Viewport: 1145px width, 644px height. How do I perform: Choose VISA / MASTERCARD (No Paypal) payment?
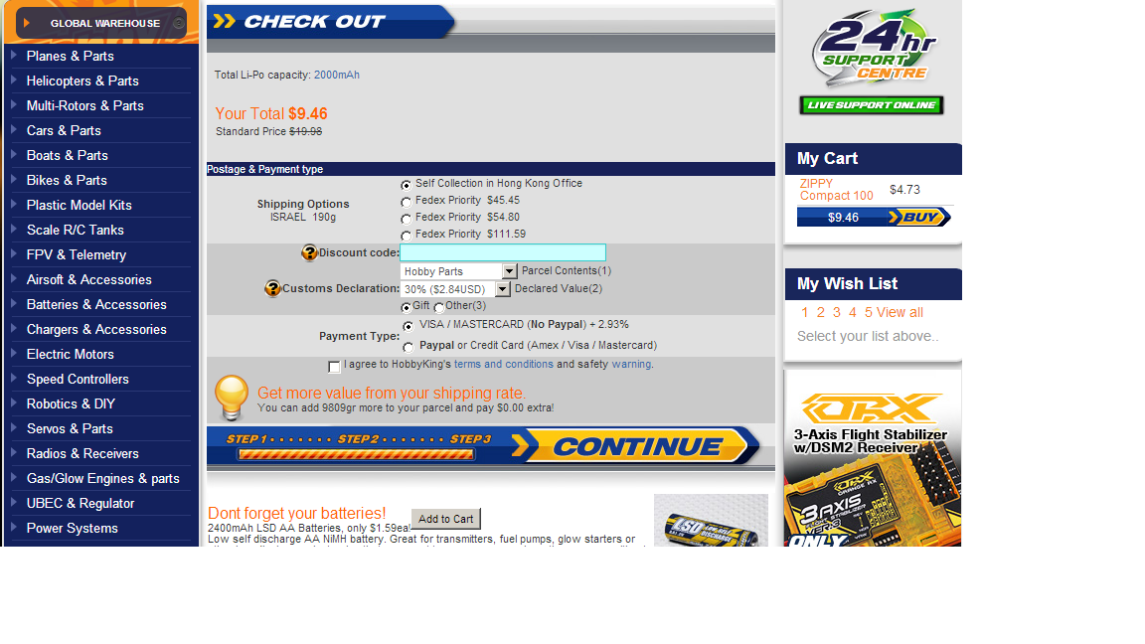point(409,326)
